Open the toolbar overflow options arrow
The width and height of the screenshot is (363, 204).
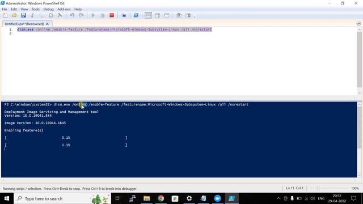pyautogui.click(x=195, y=16)
